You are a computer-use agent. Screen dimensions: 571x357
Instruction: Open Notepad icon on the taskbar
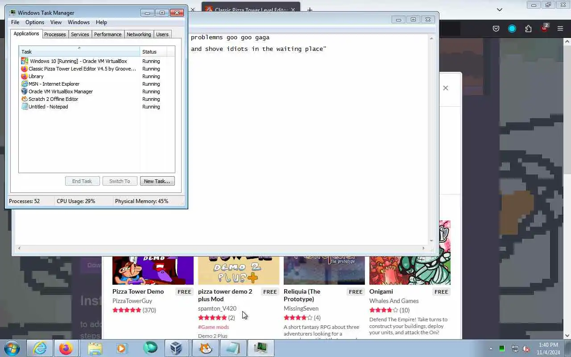pyautogui.click(x=233, y=348)
